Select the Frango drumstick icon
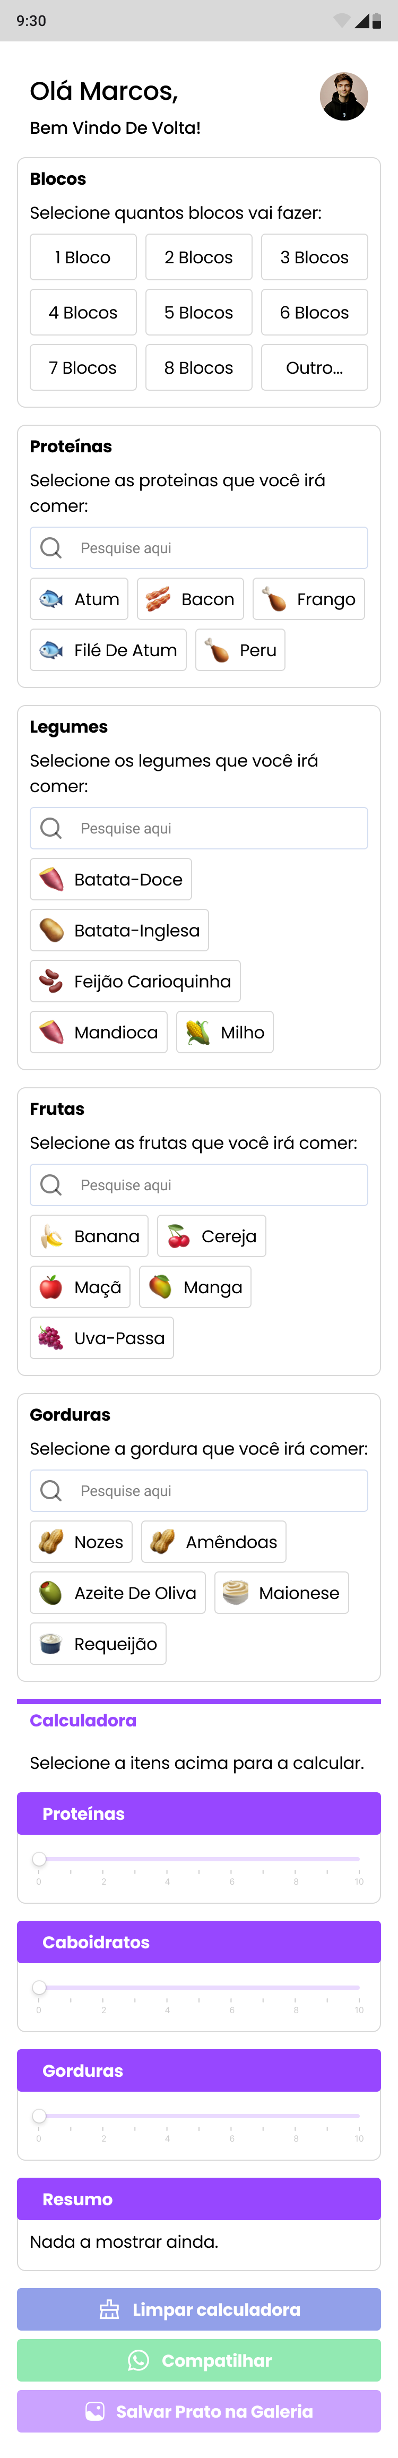 [276, 599]
